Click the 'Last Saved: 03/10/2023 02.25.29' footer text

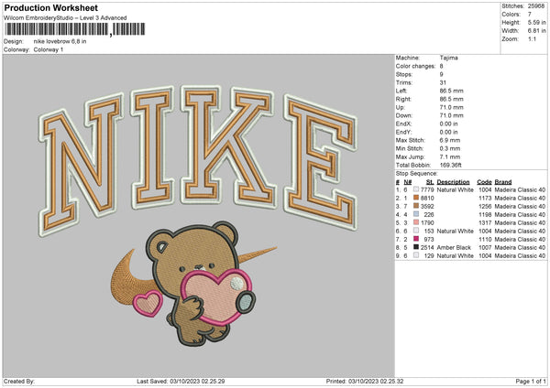pyautogui.click(x=181, y=381)
